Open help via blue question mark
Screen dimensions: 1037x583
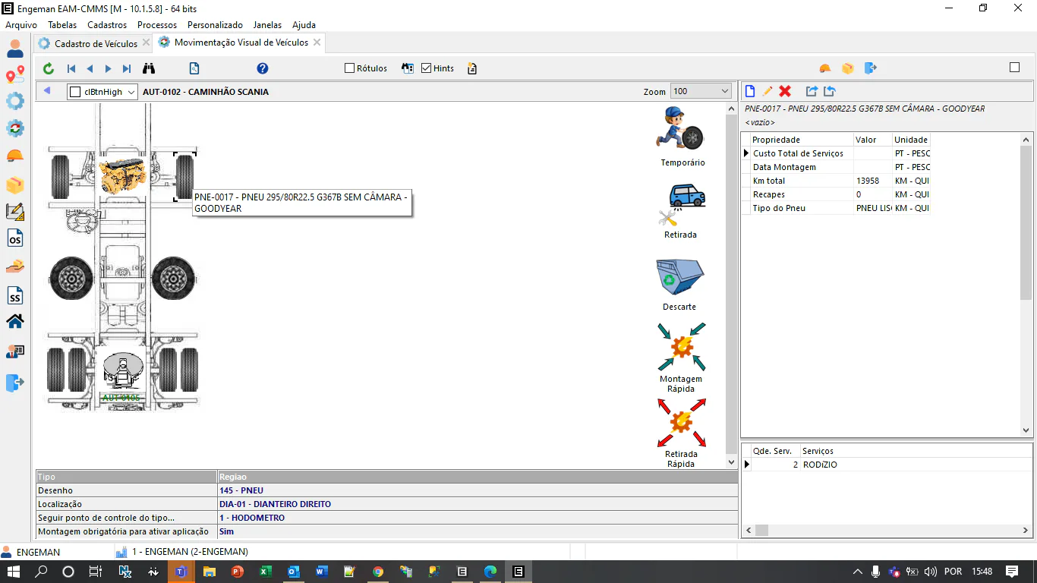click(263, 68)
